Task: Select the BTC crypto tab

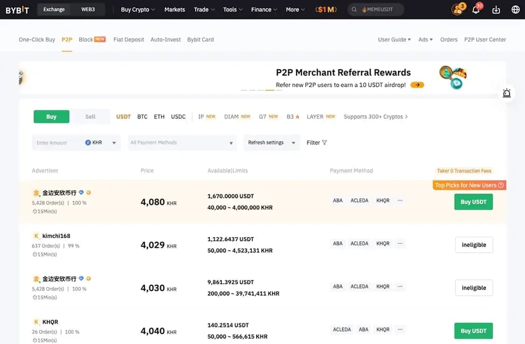Action: point(142,117)
